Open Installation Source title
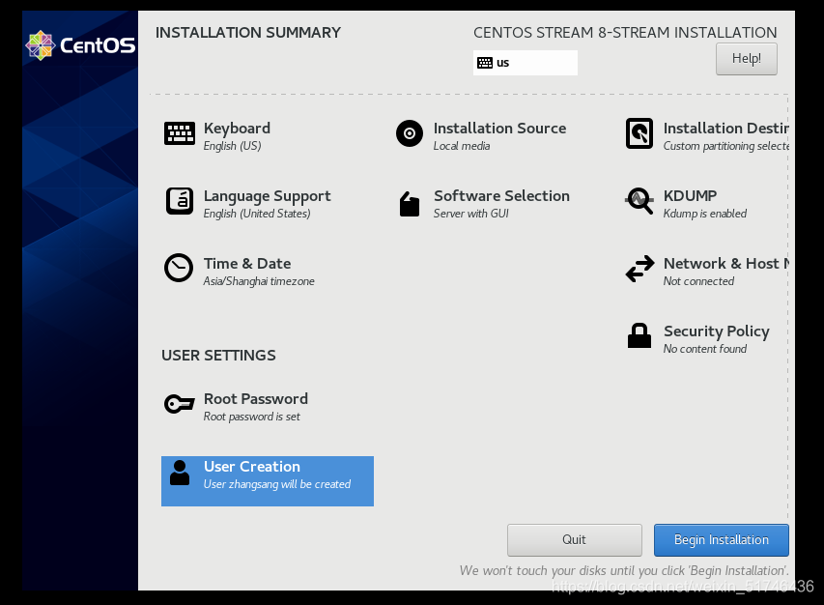Screen dimensions: 824x605 [499, 129]
